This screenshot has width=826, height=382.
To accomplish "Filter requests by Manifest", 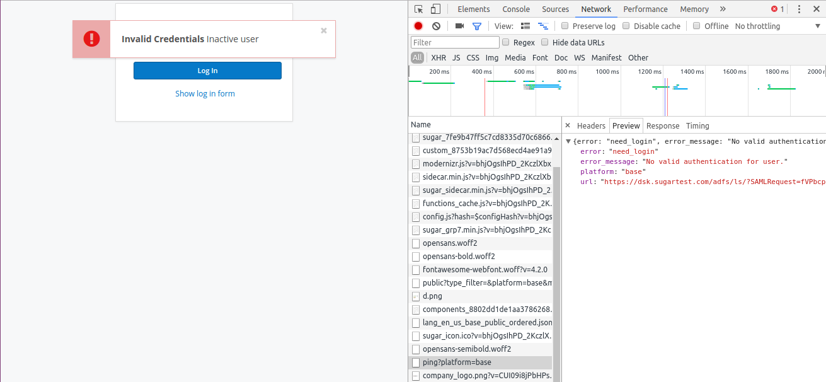I will pyautogui.click(x=606, y=57).
